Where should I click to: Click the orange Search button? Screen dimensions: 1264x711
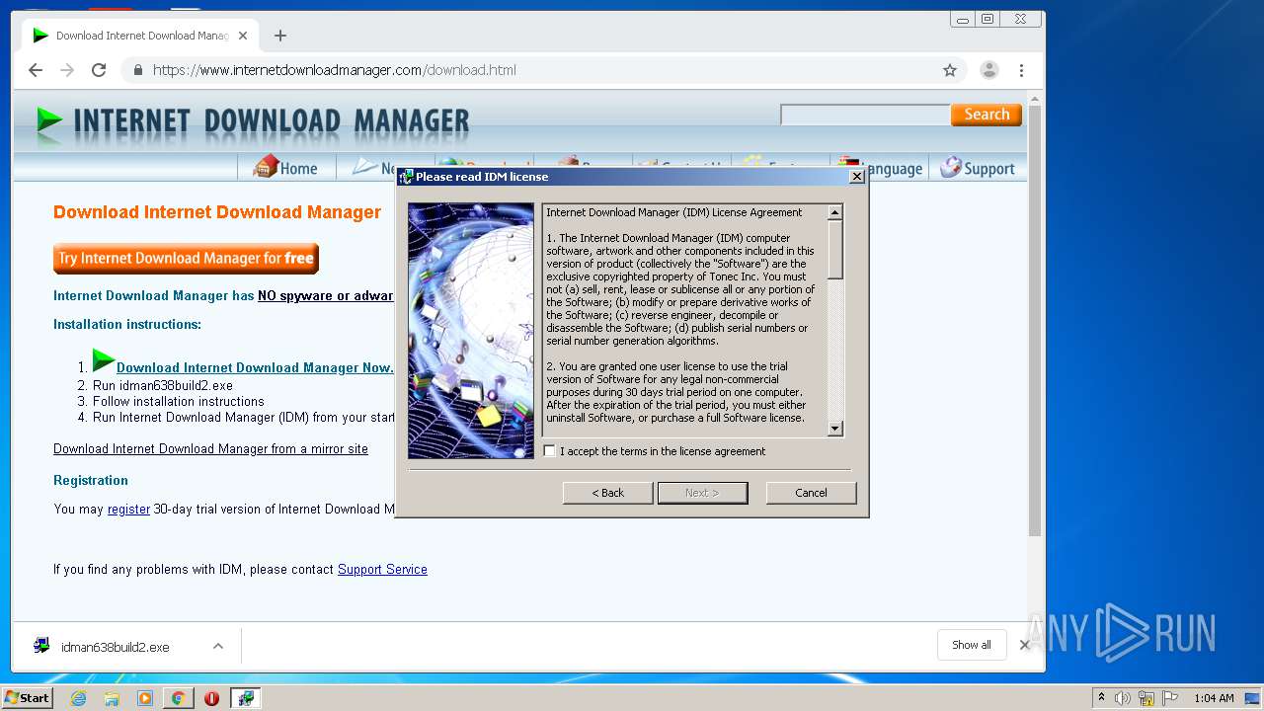[987, 115]
